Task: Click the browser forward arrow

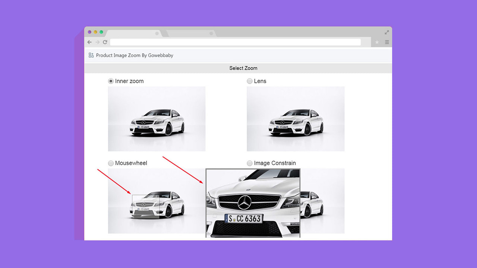Action: coord(97,42)
